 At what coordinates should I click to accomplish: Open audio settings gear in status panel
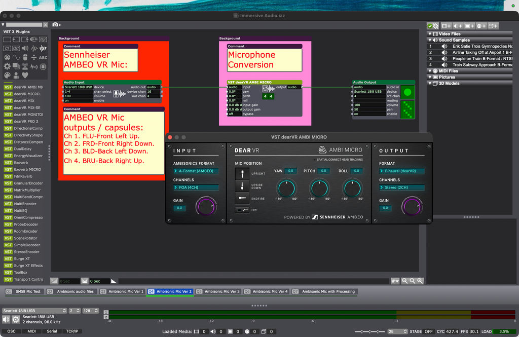[x=16, y=319]
